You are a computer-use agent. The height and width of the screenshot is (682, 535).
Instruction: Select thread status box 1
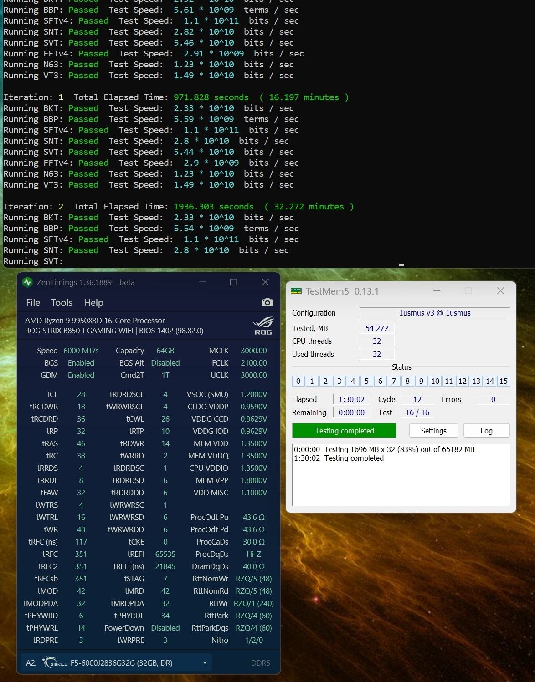point(312,381)
